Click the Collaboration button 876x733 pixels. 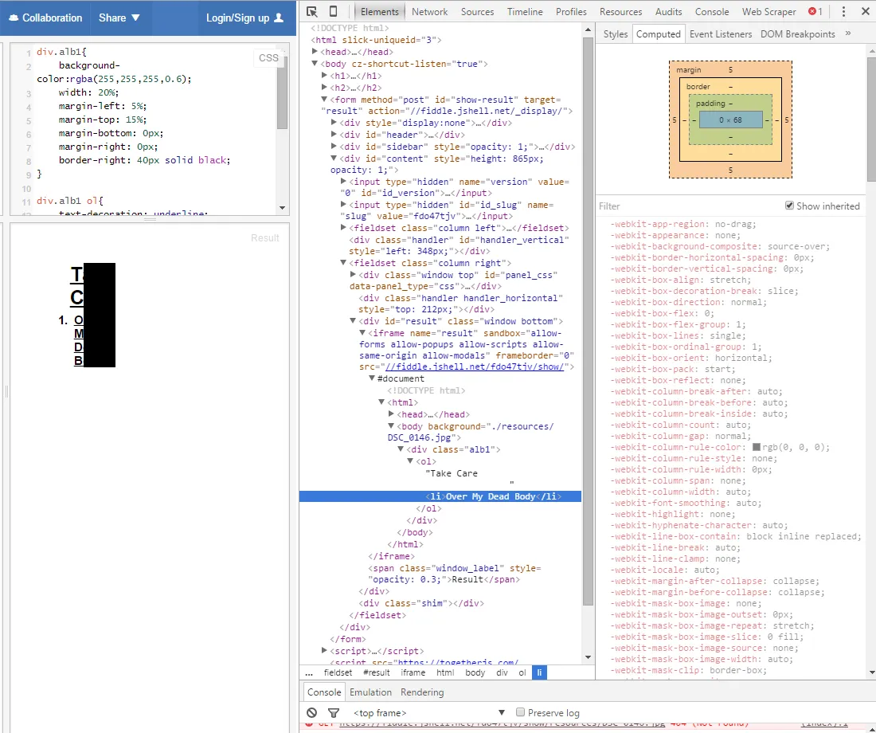coord(46,18)
